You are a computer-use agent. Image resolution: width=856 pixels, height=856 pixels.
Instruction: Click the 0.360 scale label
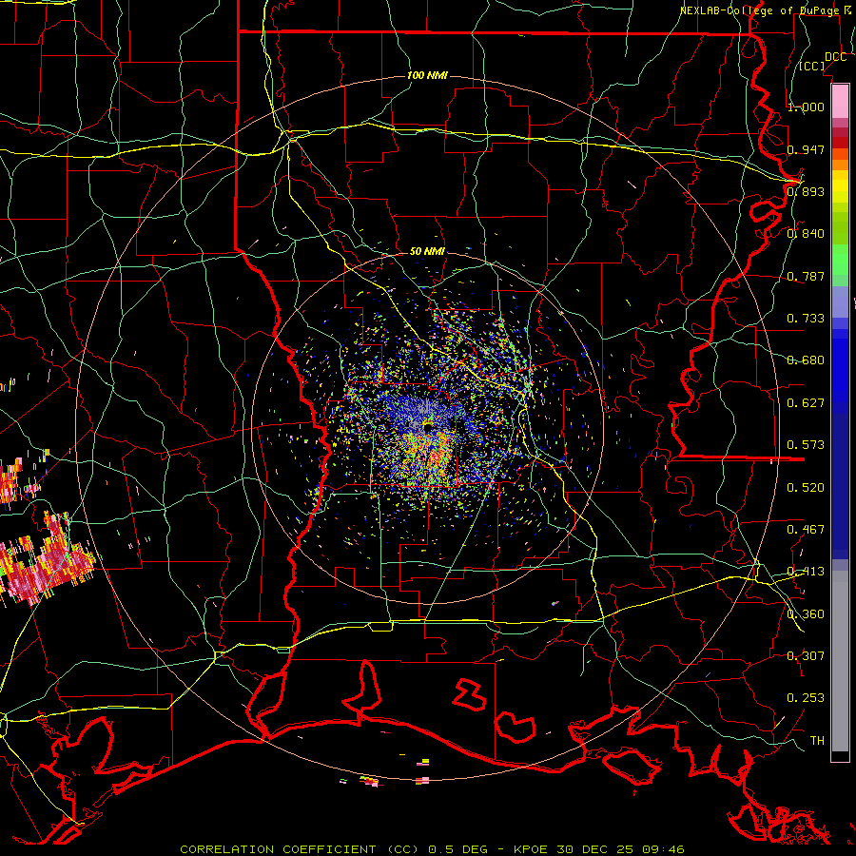pos(806,614)
